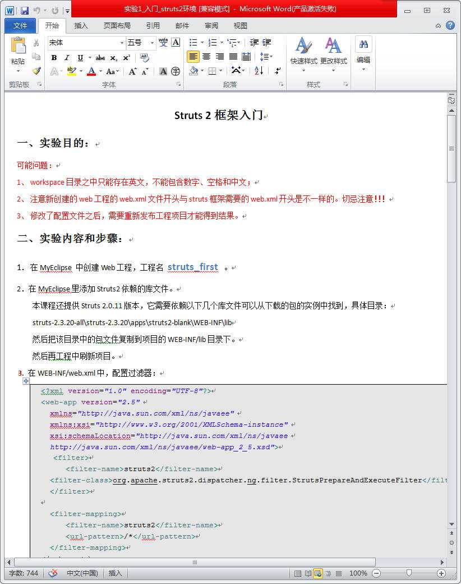Expand the bullets list dropdown arrow
The width and height of the screenshot is (461, 584).
pos(202,43)
